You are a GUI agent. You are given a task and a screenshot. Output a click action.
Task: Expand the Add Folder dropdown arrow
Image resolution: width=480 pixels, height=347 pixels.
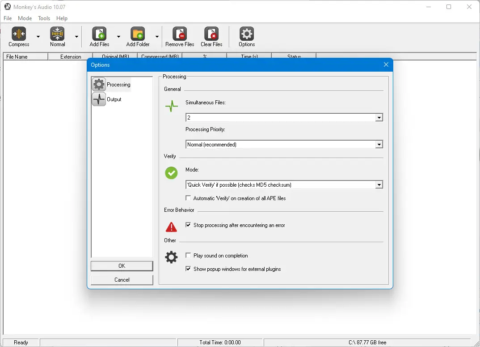157,37
